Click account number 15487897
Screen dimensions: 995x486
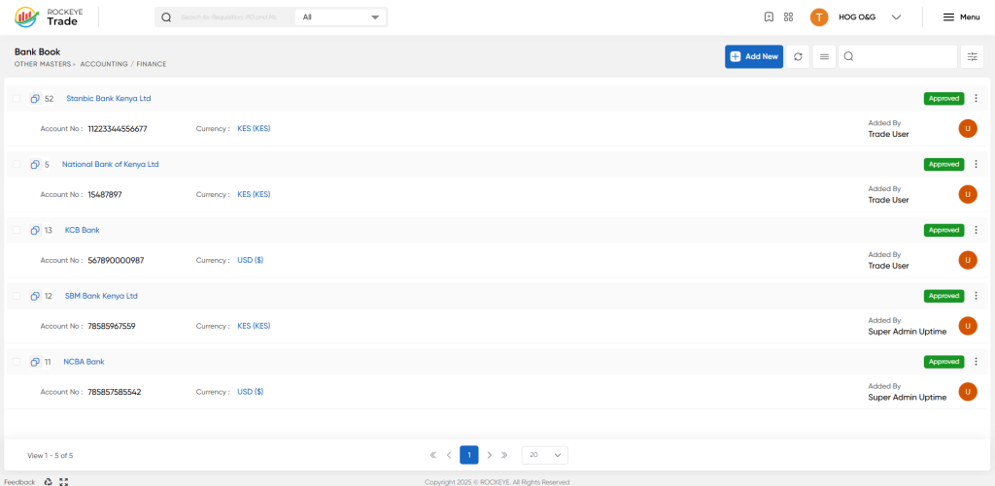[x=105, y=195]
